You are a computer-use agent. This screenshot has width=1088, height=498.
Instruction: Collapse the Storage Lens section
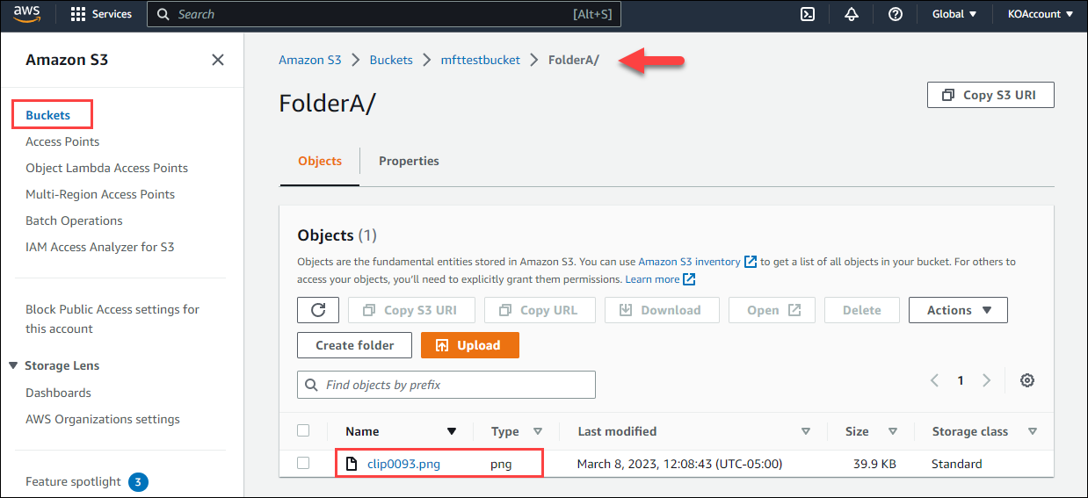tap(13, 365)
